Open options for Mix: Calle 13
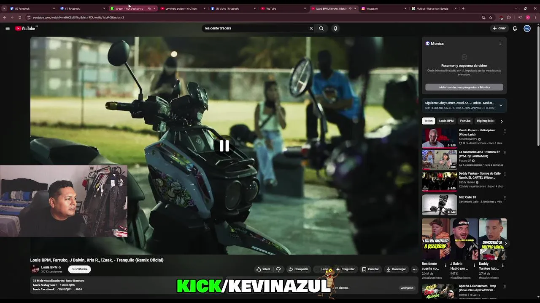540x303 pixels. pos(505,198)
